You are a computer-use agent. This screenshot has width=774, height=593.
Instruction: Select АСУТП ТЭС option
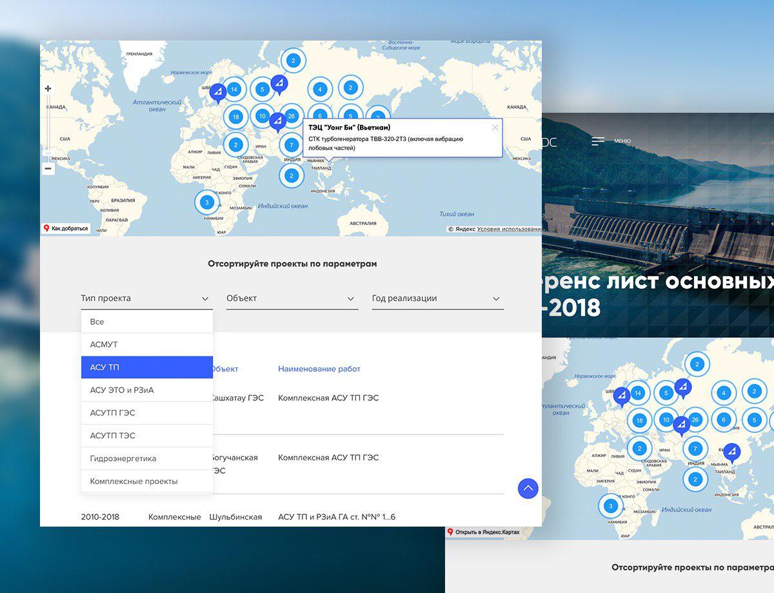click(147, 436)
